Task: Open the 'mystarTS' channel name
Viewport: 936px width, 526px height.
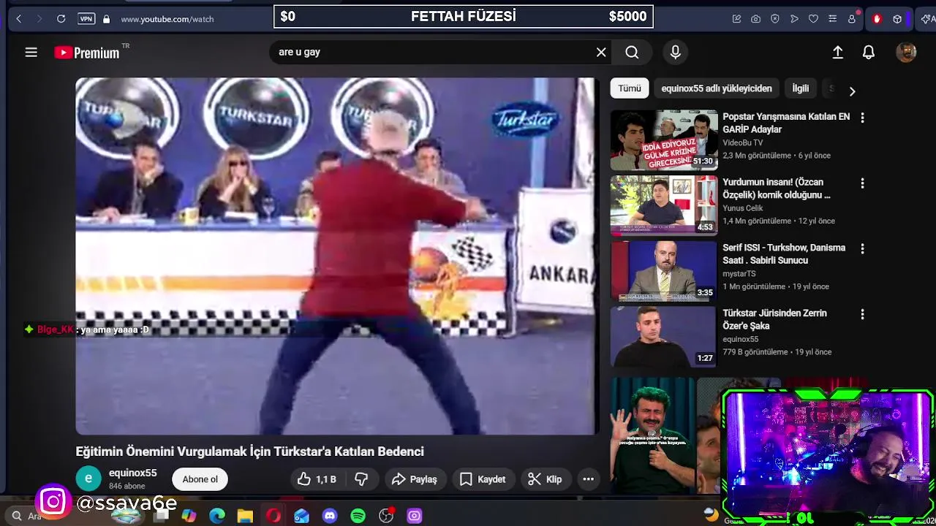Action: coord(739,273)
